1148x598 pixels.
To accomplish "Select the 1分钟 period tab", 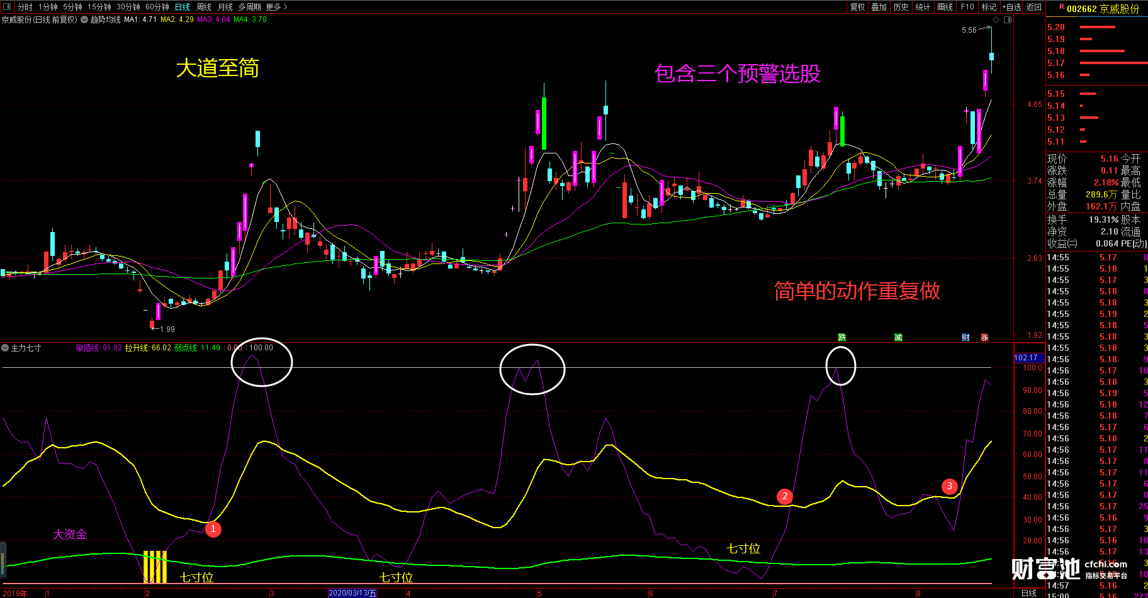I will [x=48, y=7].
